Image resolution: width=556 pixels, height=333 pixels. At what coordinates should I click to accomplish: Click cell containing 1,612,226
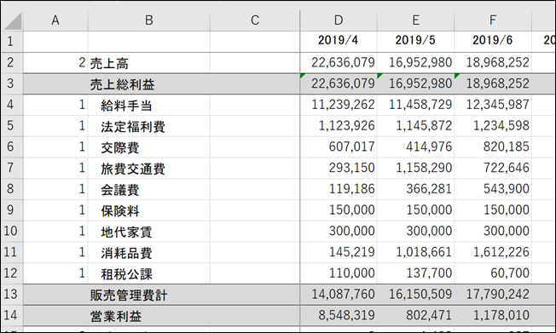tap(493, 252)
